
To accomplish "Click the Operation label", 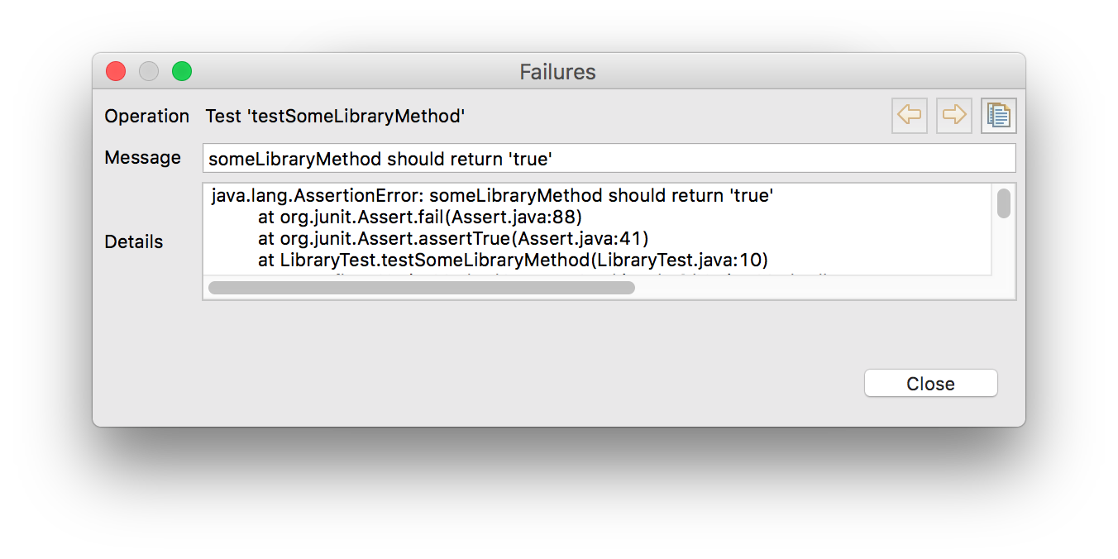I will coord(147,117).
